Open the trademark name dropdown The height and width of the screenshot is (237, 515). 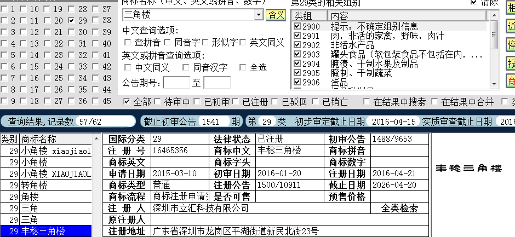coord(259,15)
